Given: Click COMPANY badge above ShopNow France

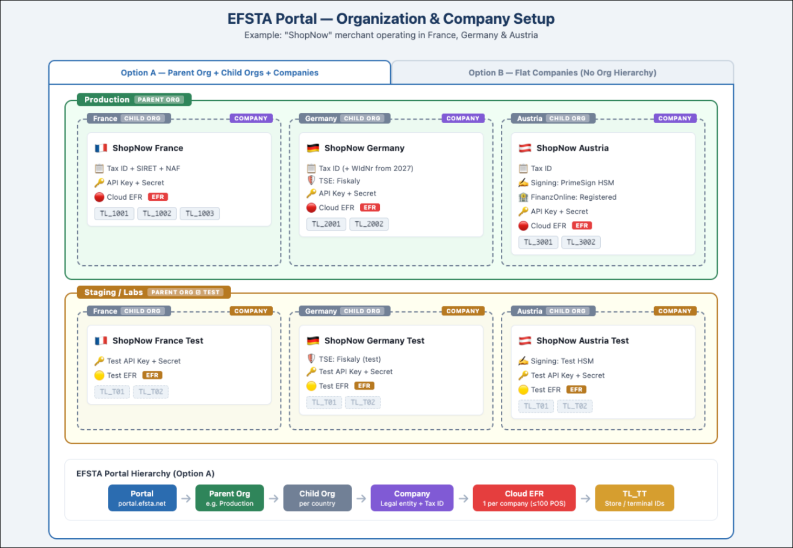Looking at the screenshot, I should click(x=251, y=118).
